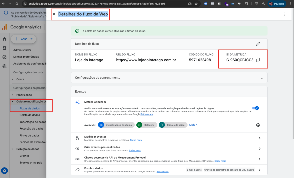The image size is (294, 178).
Task: Open browser downloads icon
Action: (263, 4)
